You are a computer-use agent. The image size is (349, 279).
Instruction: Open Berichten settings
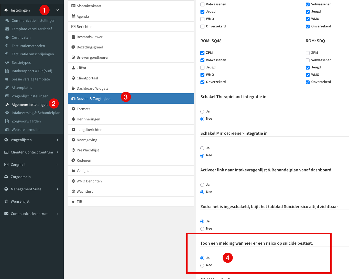coord(131,27)
